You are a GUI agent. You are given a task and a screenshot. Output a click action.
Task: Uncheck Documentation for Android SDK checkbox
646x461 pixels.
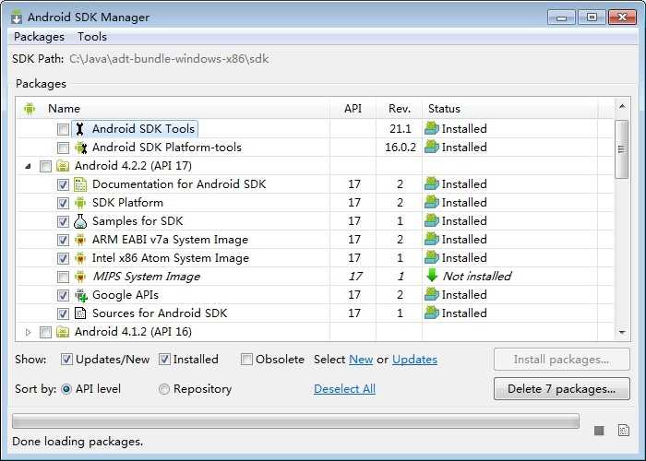pos(63,184)
